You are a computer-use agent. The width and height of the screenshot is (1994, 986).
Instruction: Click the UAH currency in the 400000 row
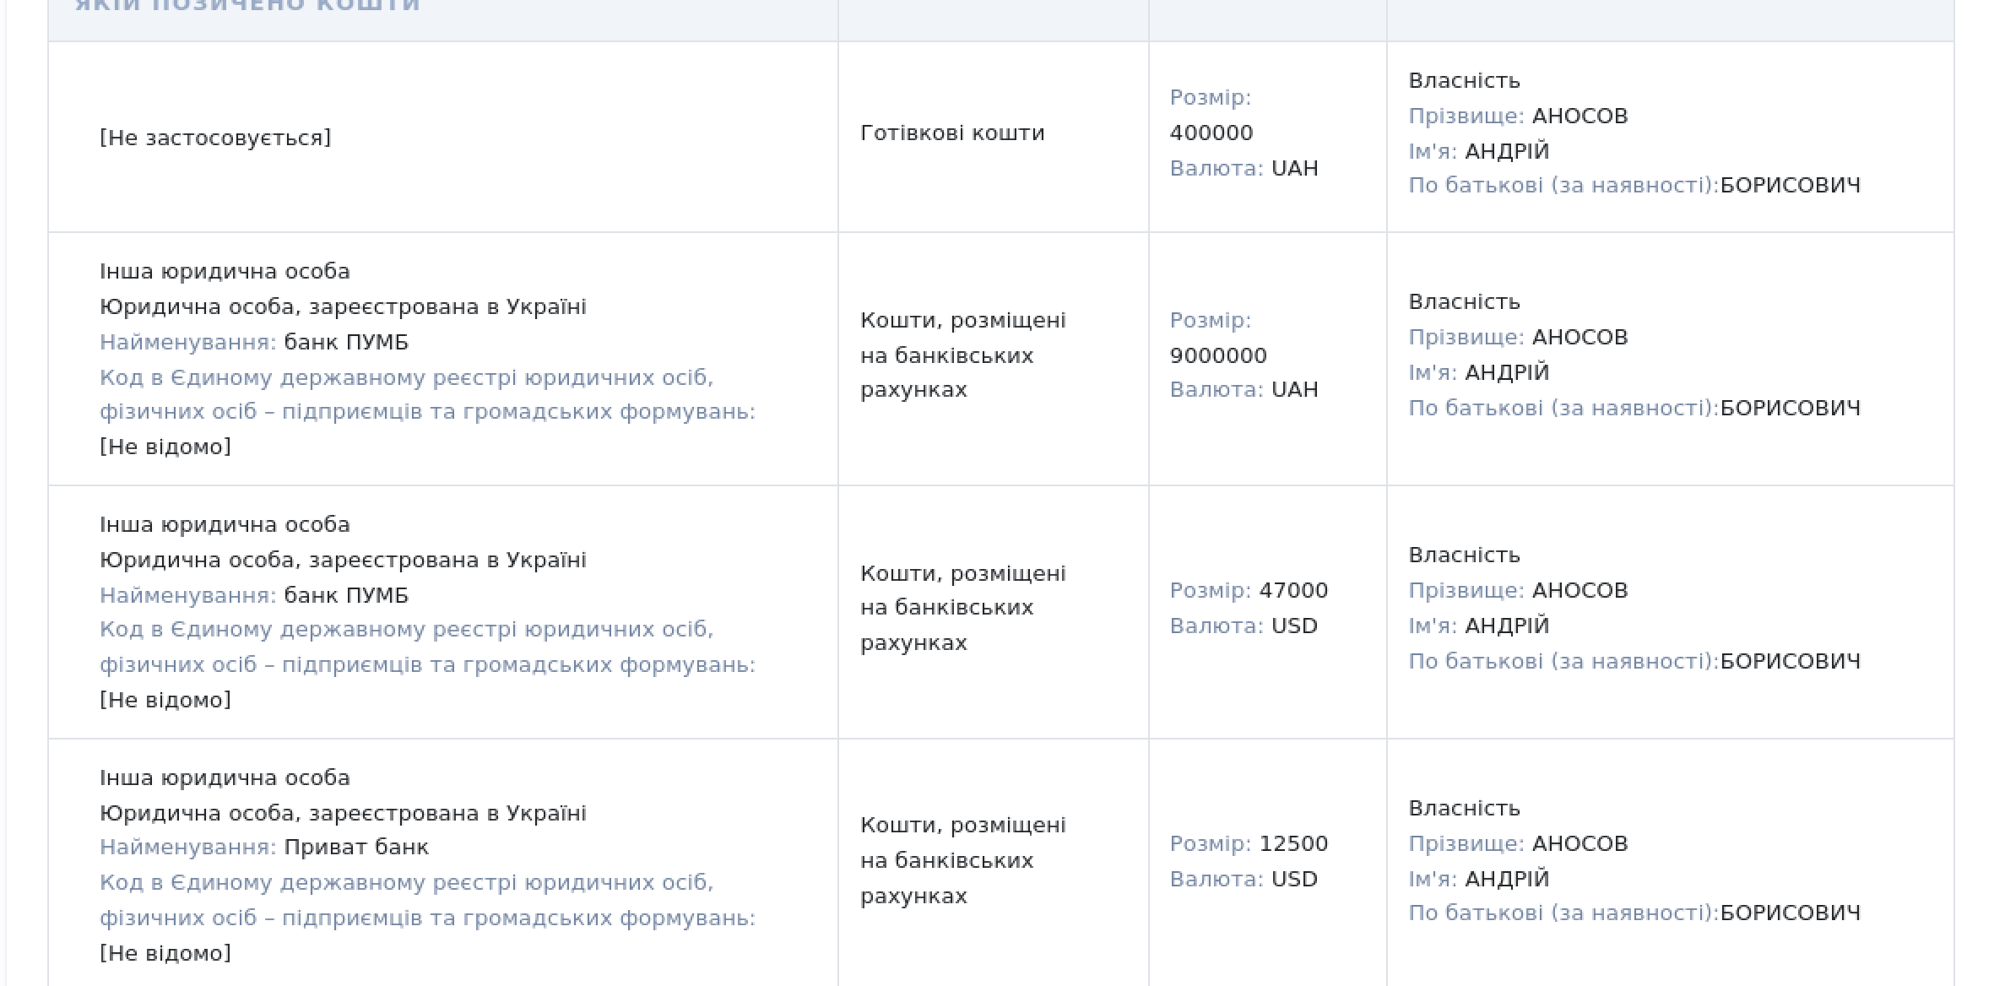point(1295,168)
